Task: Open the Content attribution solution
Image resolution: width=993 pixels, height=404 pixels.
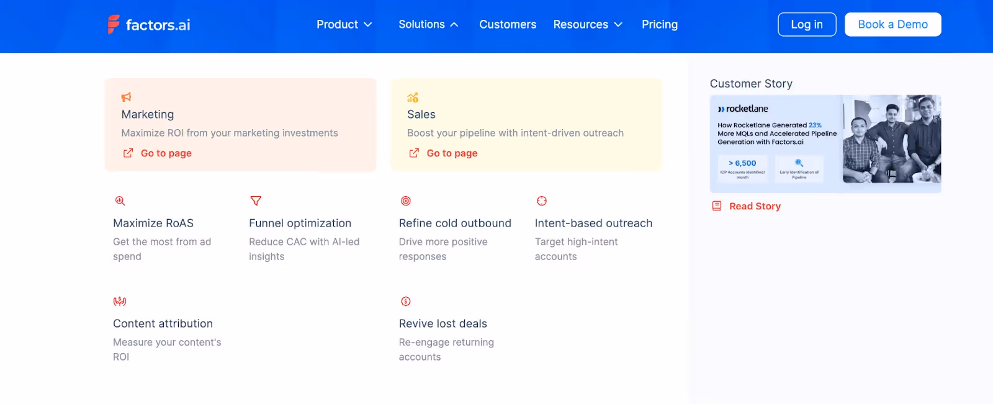Action: click(163, 324)
